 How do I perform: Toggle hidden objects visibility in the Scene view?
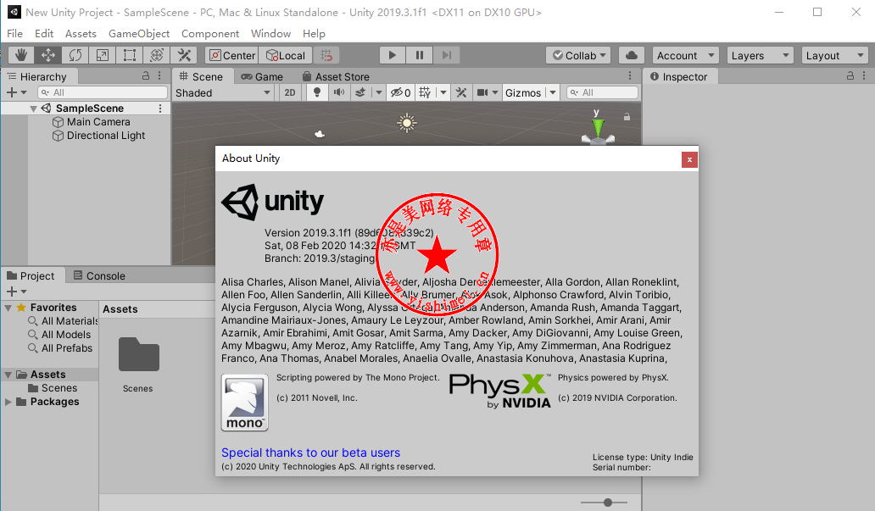(x=401, y=92)
